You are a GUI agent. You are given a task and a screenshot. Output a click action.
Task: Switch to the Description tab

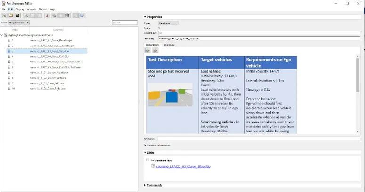tap(153, 45)
